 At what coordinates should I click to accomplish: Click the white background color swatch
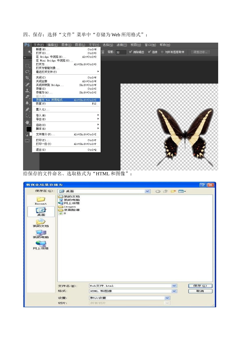pos(31,134)
